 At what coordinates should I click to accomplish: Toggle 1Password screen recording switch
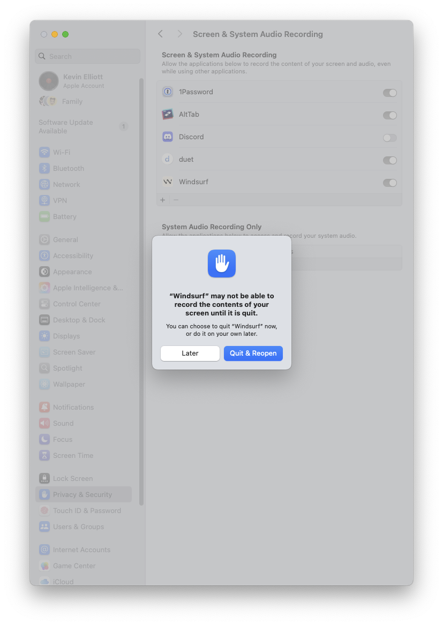click(389, 93)
